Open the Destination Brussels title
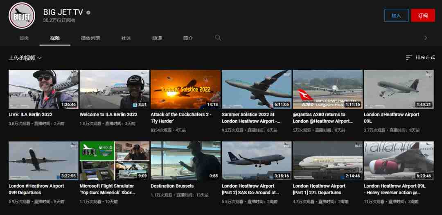 172,186
